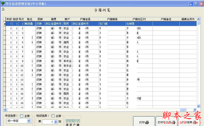Viewport: 204px width, 126px height.
Task: Click the 户籍备注 column header
Action: coord(166,19)
